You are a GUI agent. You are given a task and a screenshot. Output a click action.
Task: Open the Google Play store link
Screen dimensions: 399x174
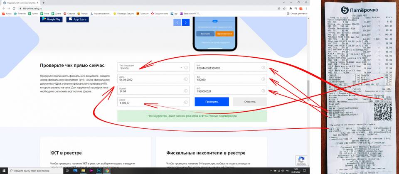52,19
